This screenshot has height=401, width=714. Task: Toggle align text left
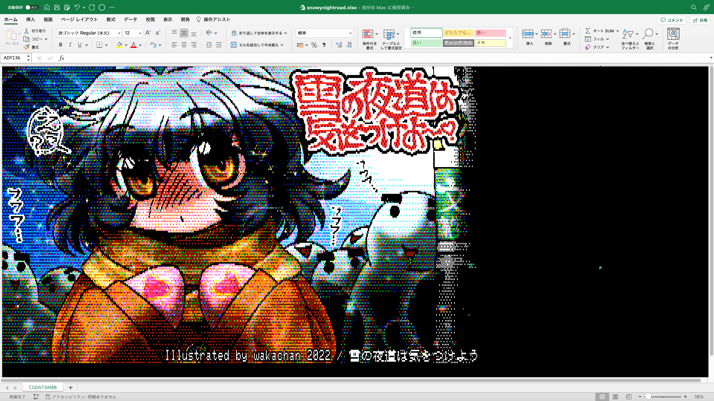174,45
